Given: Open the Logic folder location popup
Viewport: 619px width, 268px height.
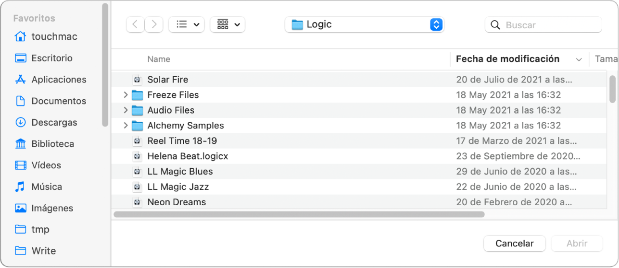Looking at the screenshot, I should [364, 24].
